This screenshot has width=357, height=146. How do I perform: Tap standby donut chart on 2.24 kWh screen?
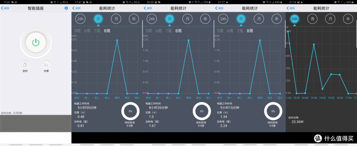coord(273,111)
